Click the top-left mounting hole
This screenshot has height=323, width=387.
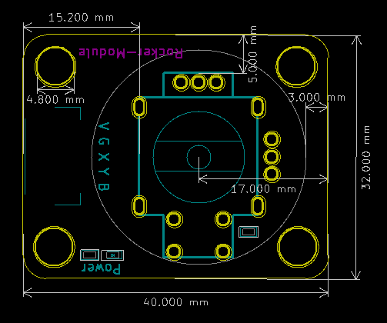55,67
